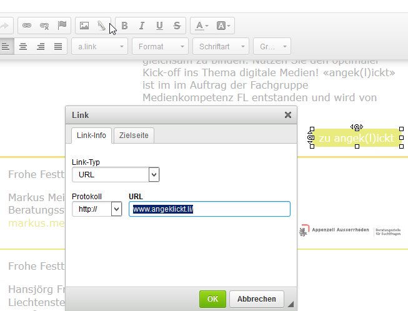The height and width of the screenshot is (311, 408).
Task: Align text right
Action: pos(41,47)
